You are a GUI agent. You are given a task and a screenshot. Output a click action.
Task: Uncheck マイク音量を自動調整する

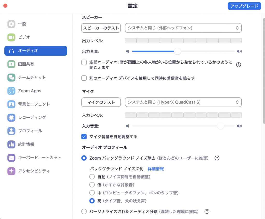click(x=84, y=137)
